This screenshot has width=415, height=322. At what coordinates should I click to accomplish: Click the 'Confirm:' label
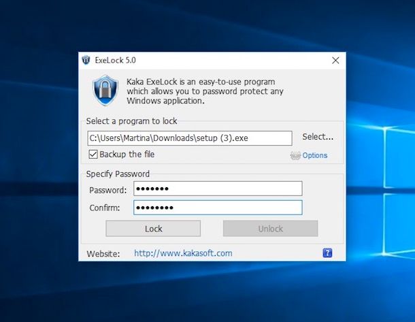pos(105,208)
